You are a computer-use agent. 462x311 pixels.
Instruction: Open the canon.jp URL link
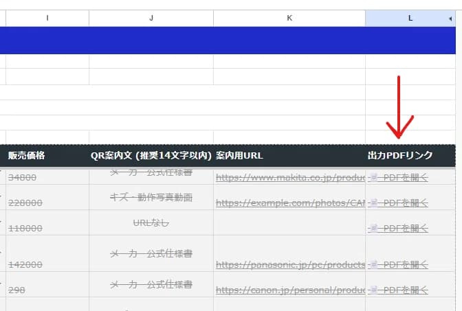coord(290,290)
